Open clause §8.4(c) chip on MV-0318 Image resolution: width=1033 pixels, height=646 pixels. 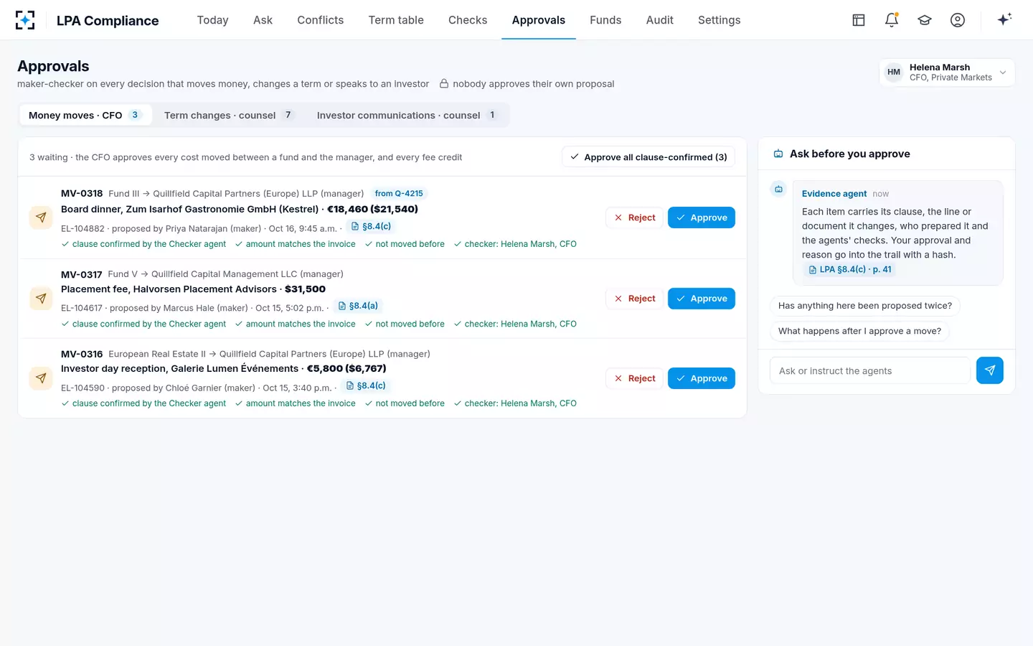pyautogui.click(x=371, y=227)
